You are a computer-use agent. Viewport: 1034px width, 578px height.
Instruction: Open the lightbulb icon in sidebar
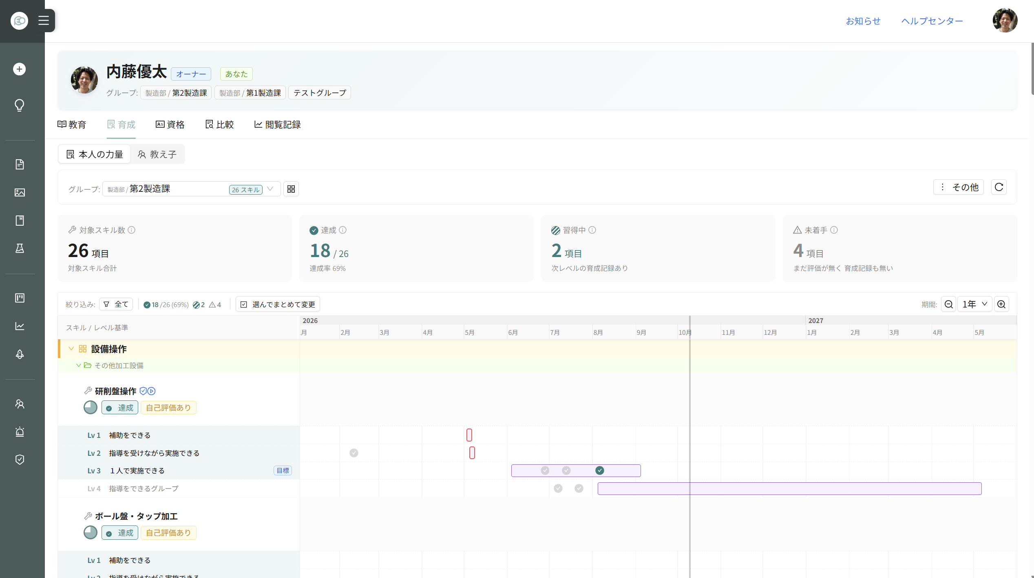coord(20,105)
